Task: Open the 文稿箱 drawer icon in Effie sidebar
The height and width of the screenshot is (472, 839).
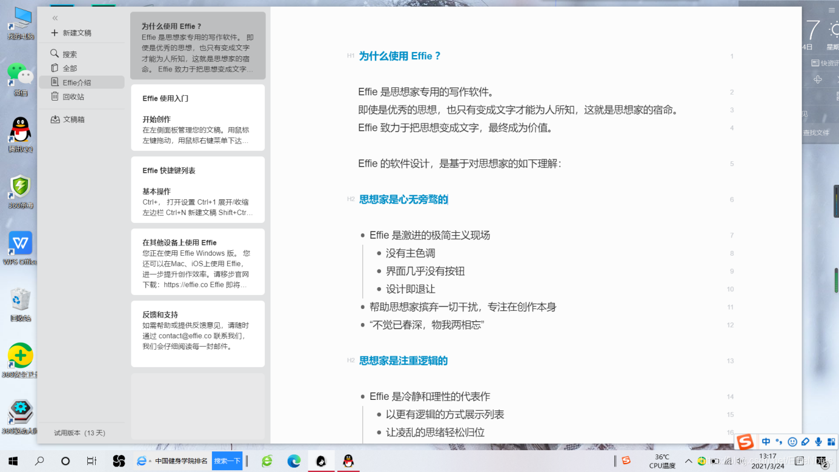Action: (56, 119)
